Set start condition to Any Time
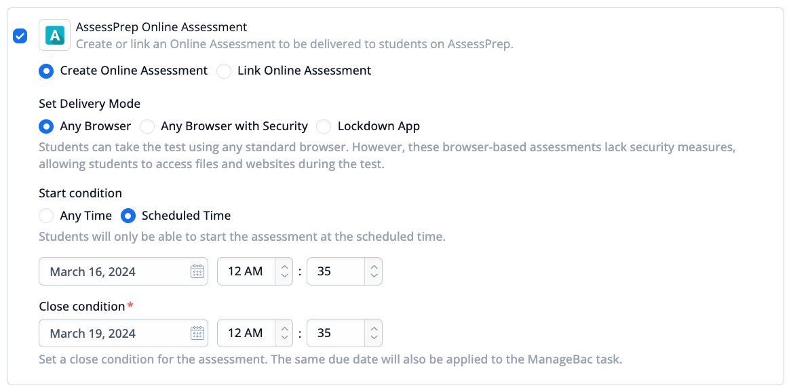 (46, 216)
